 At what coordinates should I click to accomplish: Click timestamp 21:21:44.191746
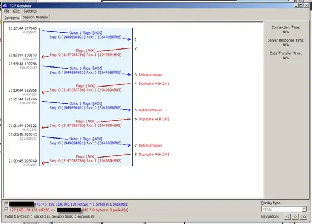pos(23,99)
